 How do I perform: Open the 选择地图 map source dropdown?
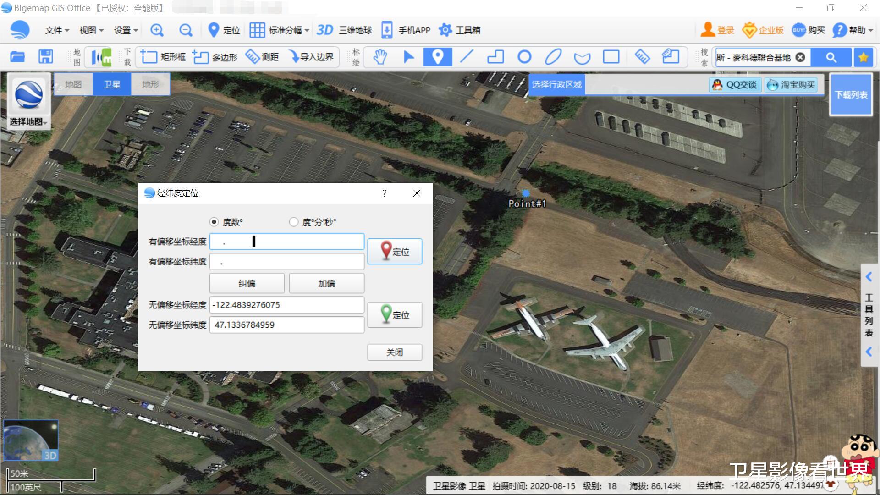(28, 101)
